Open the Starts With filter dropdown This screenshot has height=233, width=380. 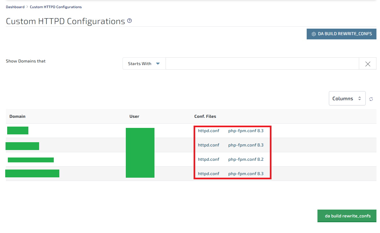(x=144, y=64)
